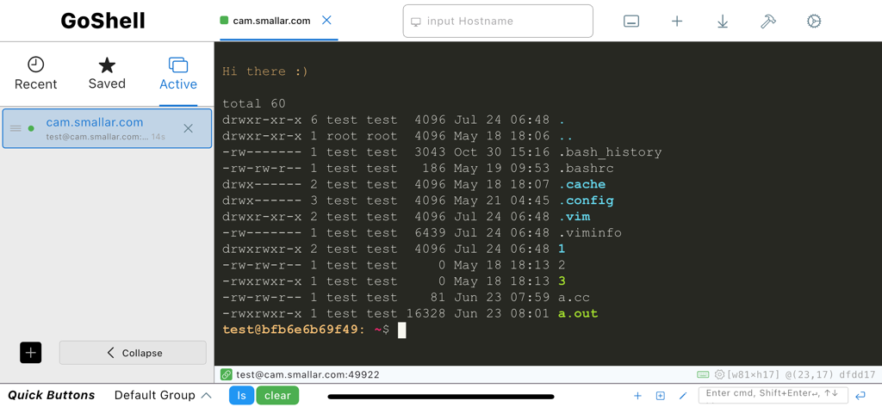Click the green link icon in status bar
This screenshot has height=407, width=882.
point(227,374)
